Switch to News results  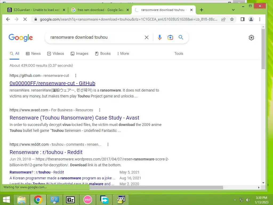(33, 54)
